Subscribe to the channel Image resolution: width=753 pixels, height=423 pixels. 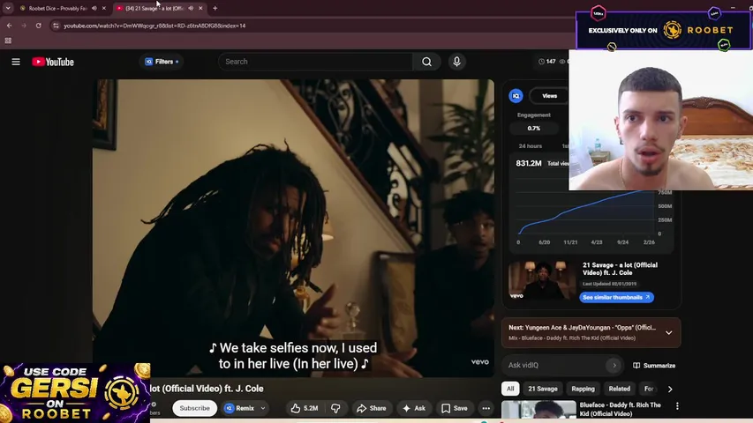click(194, 408)
